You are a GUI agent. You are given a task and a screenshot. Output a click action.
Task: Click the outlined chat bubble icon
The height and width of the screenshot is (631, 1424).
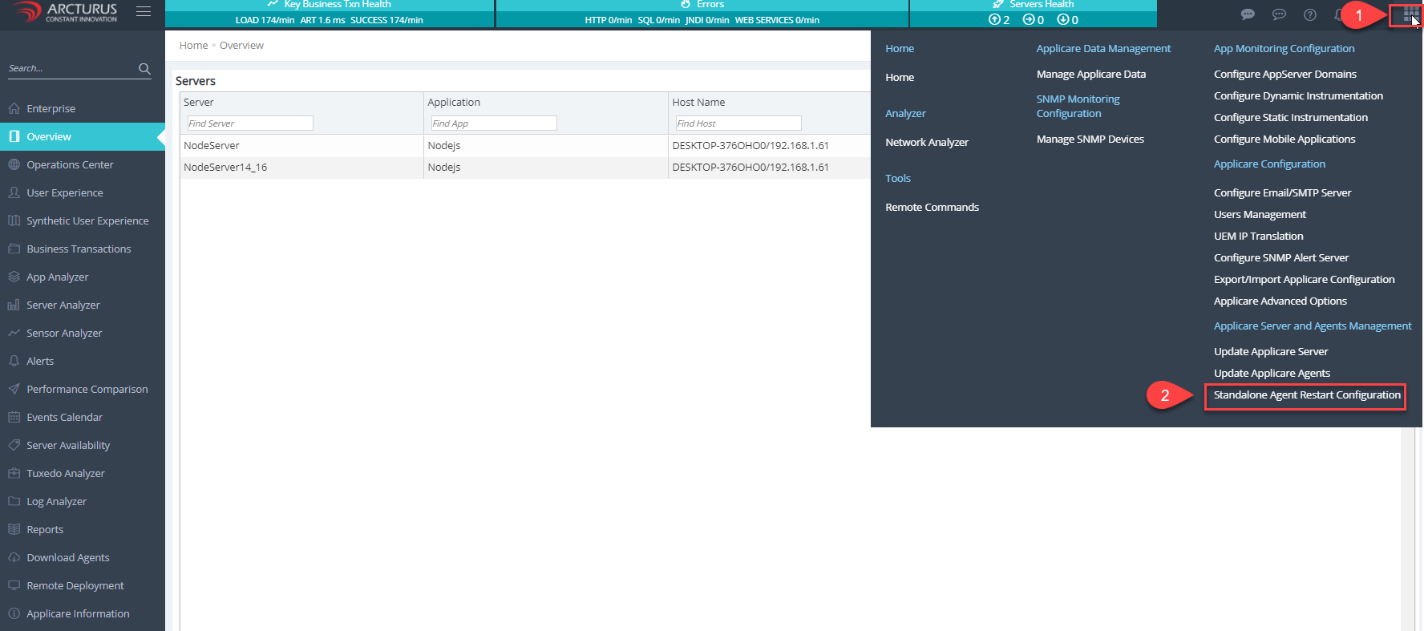click(1279, 14)
